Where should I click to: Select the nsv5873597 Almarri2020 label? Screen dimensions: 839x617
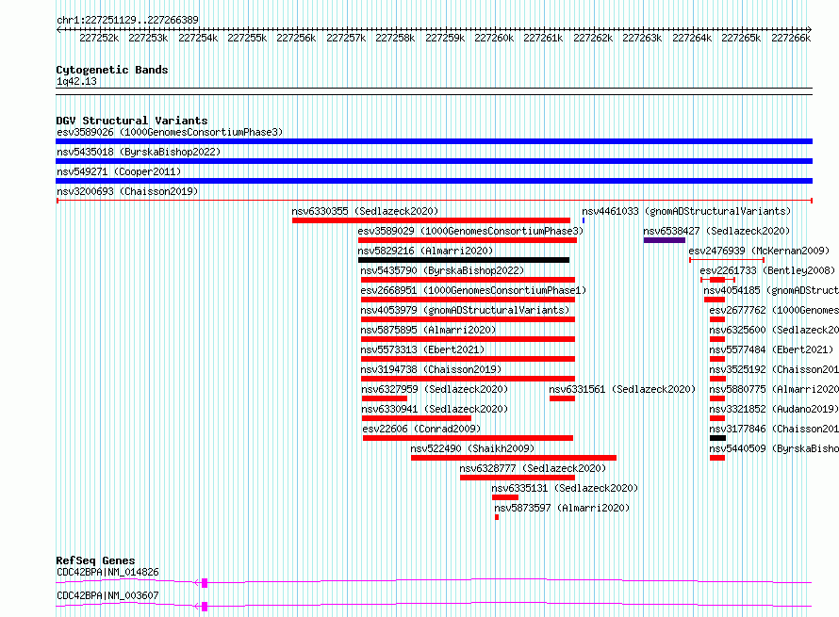pyautogui.click(x=562, y=508)
